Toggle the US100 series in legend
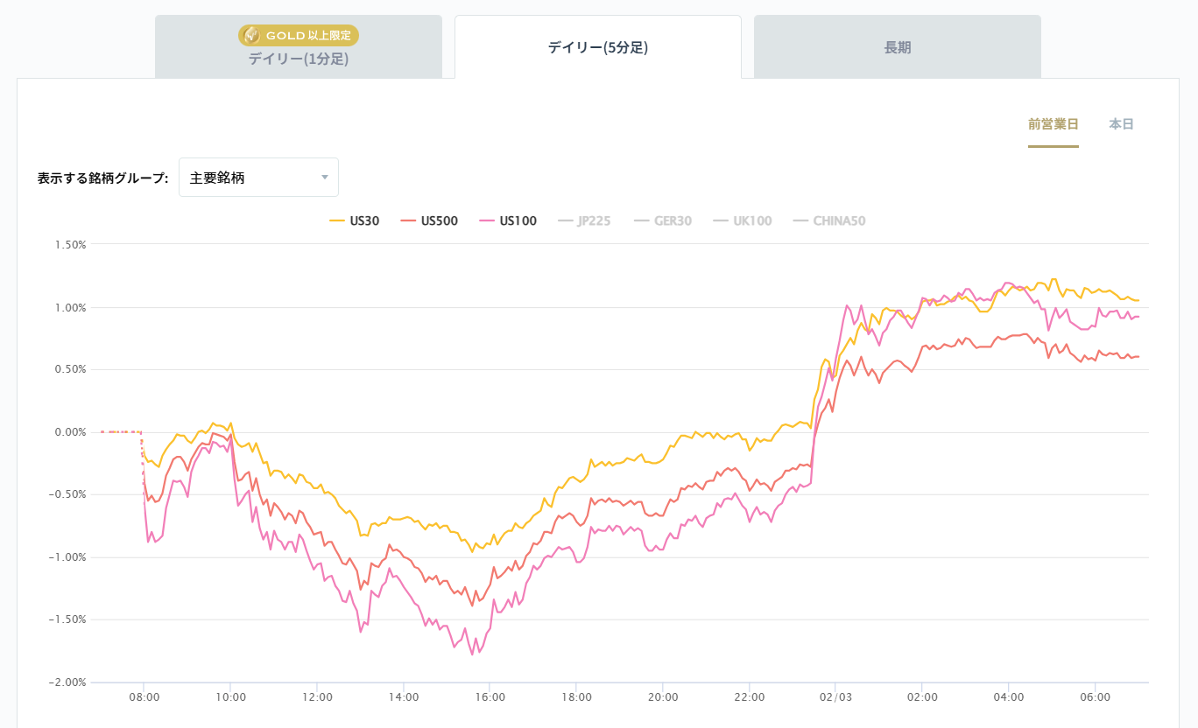The image size is (1198, 728). coord(508,220)
